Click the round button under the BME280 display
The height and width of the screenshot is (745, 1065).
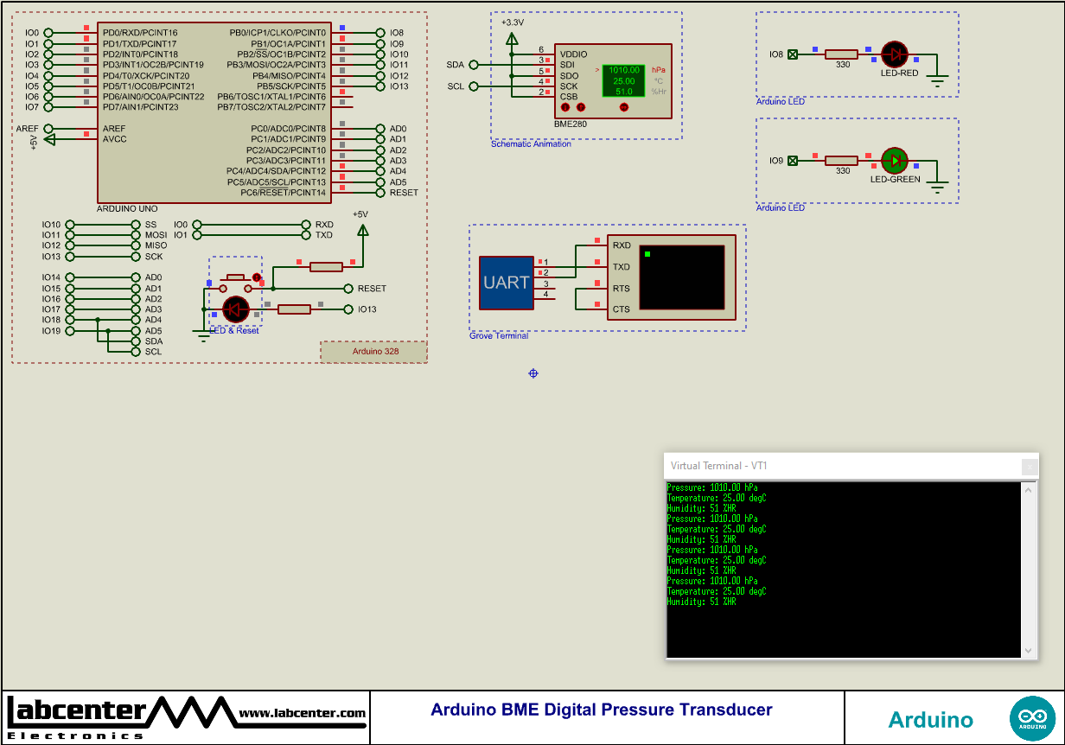(x=624, y=107)
